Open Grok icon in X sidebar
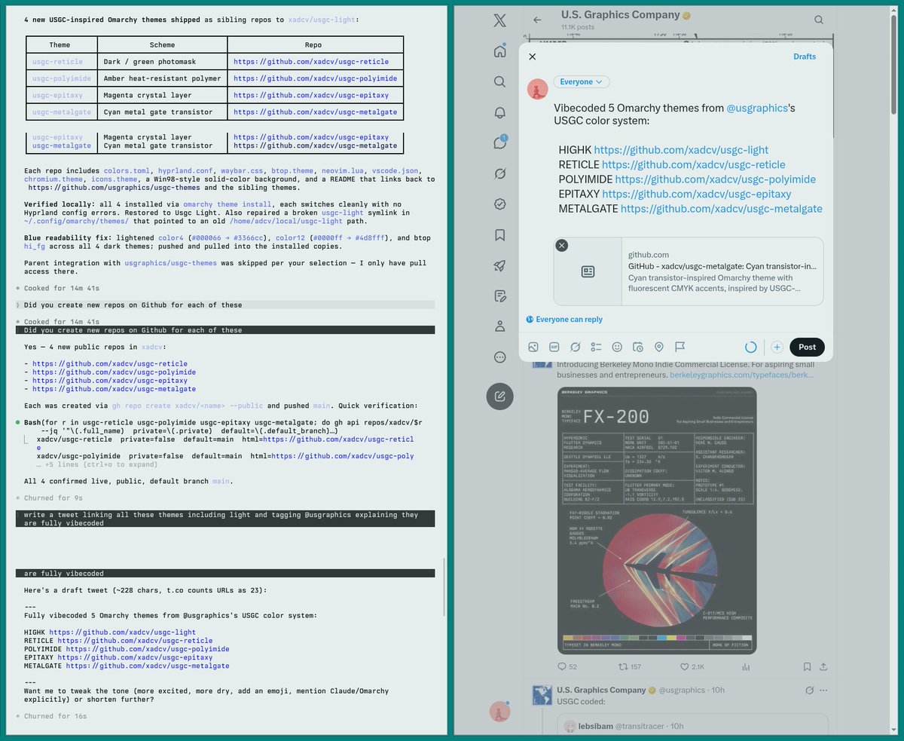This screenshot has width=904, height=741. [x=500, y=174]
